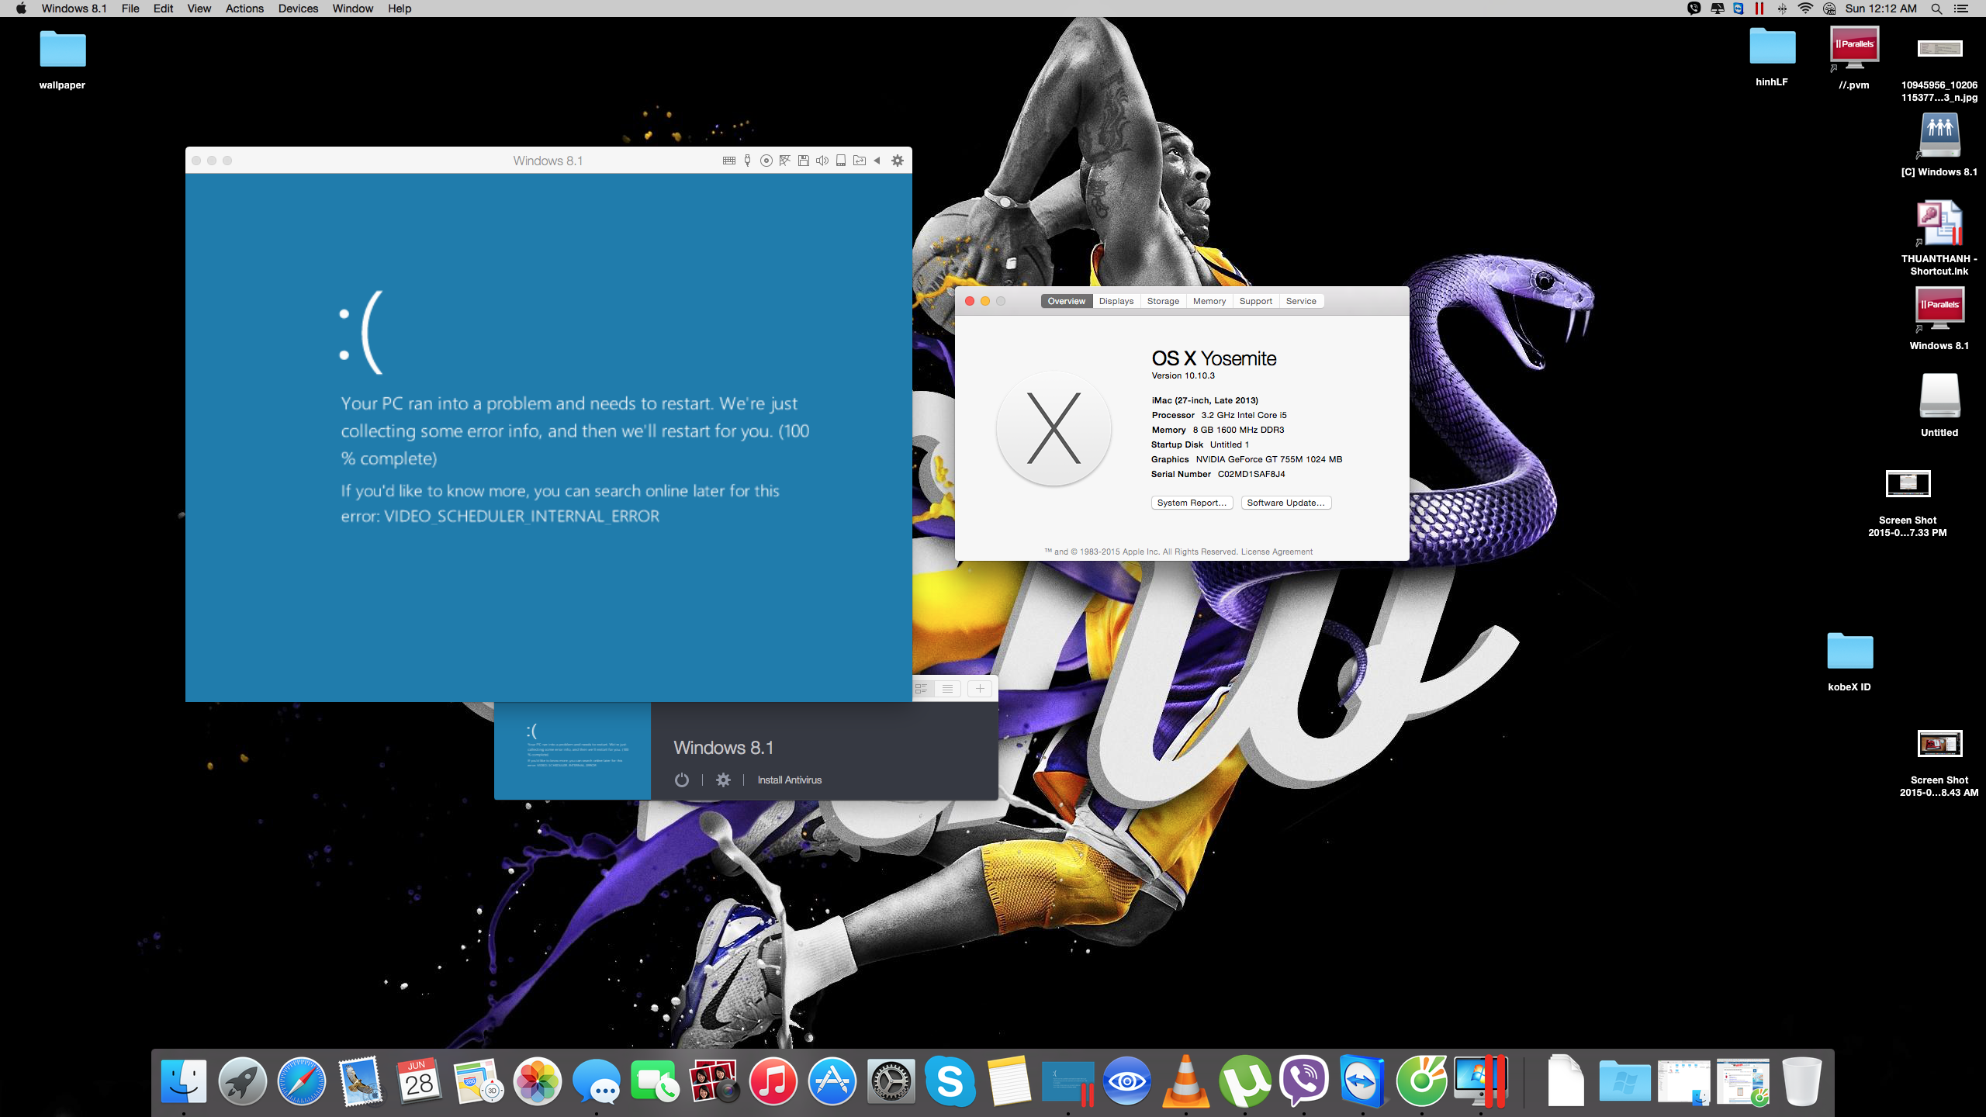Image resolution: width=1986 pixels, height=1117 pixels.
Task: Click the date and time in menu bar
Action: pyautogui.click(x=1880, y=9)
